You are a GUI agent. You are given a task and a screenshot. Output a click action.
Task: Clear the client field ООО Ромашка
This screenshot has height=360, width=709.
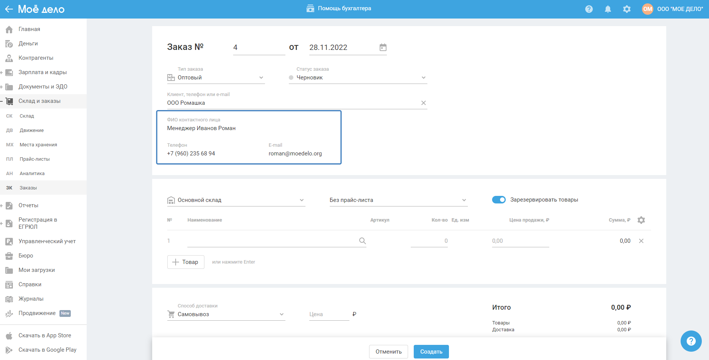click(x=423, y=103)
